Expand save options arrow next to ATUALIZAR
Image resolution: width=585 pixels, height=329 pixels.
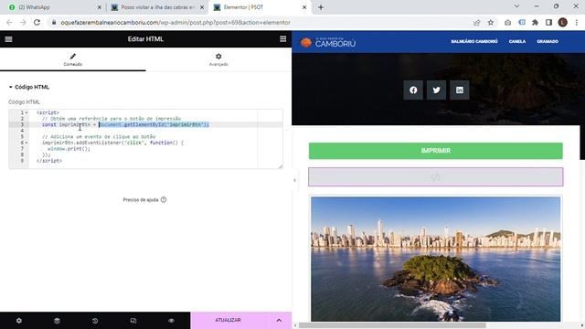point(279,320)
